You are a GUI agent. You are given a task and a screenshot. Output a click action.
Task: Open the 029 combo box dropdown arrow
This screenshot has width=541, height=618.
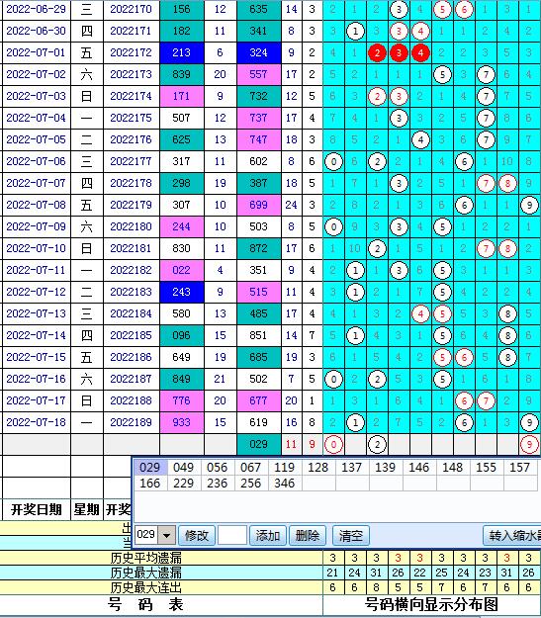(x=167, y=535)
